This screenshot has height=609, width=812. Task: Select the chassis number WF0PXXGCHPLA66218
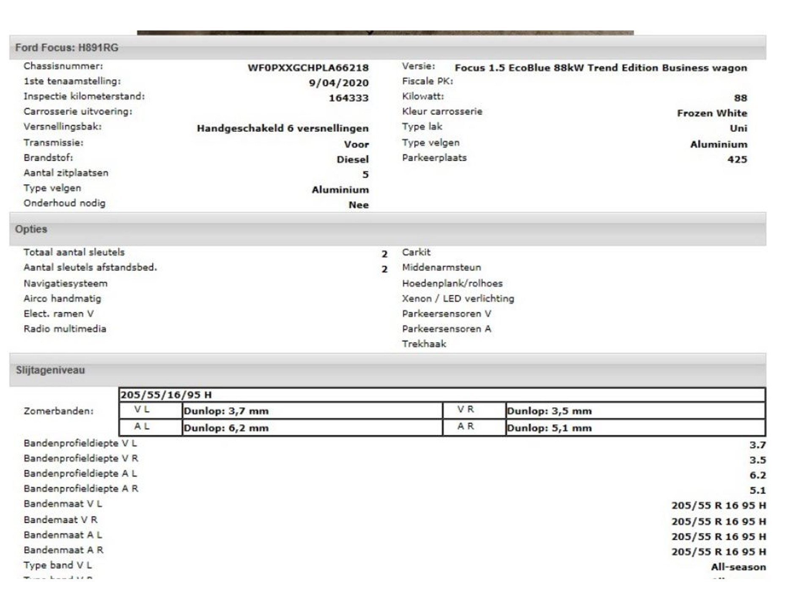[308, 68]
